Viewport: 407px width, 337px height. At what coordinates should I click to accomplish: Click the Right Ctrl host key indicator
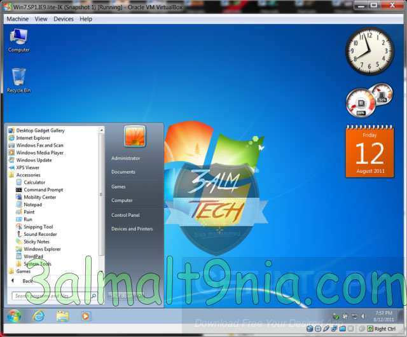click(x=382, y=329)
